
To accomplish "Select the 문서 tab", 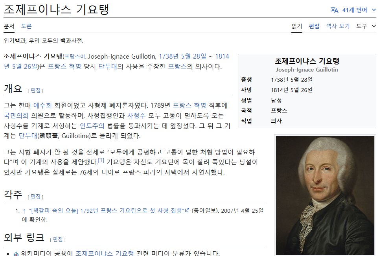I will pos(9,26).
